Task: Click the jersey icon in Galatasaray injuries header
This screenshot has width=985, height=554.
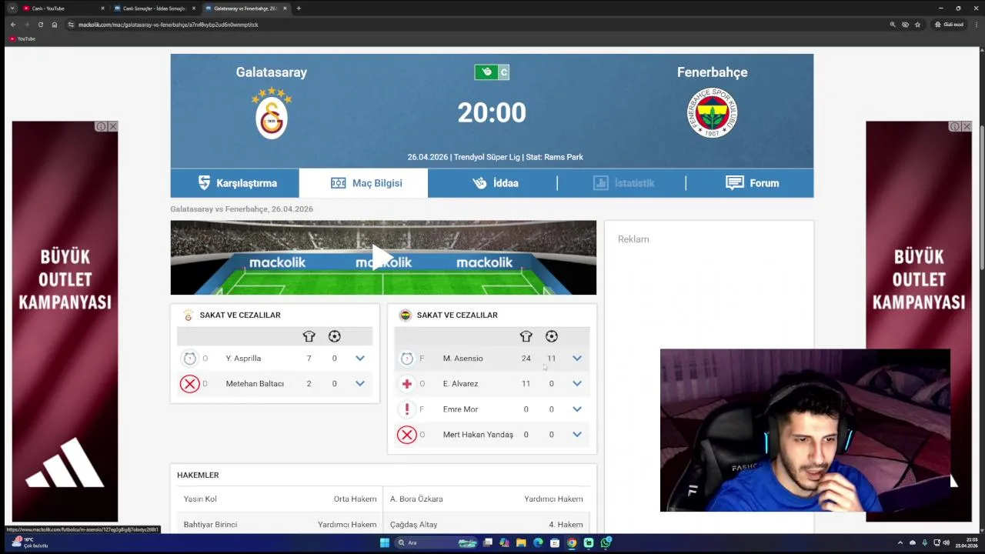Action: pyautogui.click(x=309, y=336)
